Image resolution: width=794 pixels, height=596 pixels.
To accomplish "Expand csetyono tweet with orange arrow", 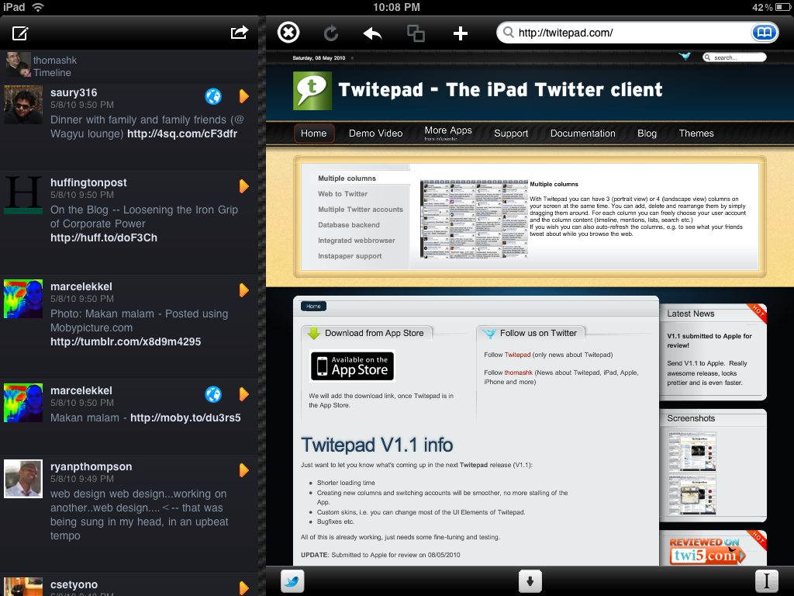I will pyautogui.click(x=244, y=588).
